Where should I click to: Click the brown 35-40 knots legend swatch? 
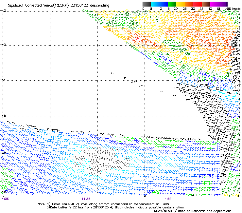[x=206, y=4]
